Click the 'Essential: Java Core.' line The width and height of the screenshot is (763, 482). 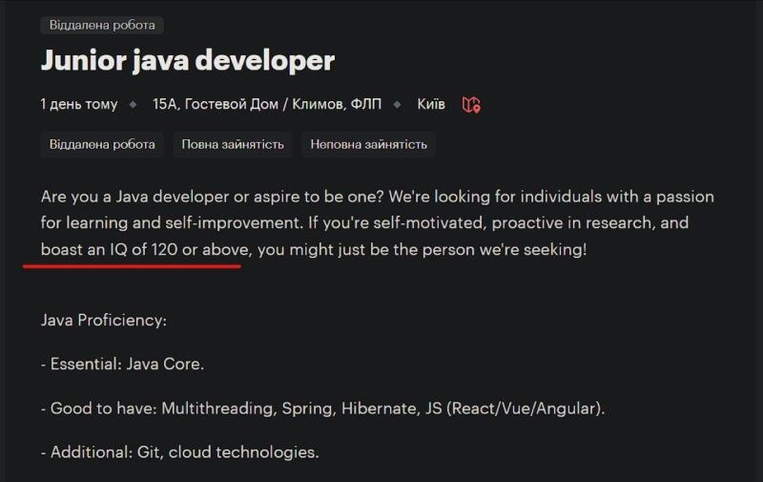(x=123, y=365)
